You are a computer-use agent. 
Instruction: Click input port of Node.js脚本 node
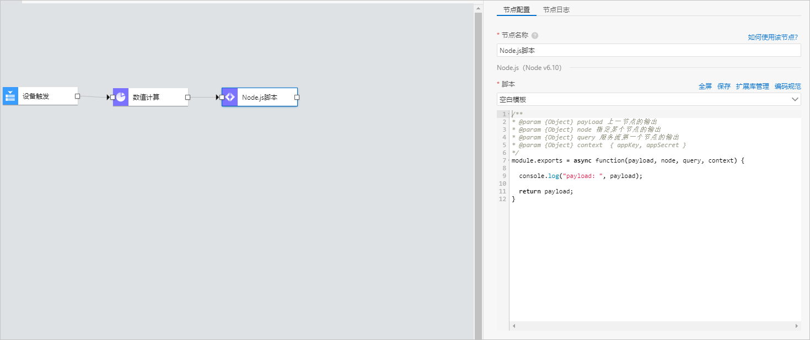pyautogui.click(x=222, y=97)
